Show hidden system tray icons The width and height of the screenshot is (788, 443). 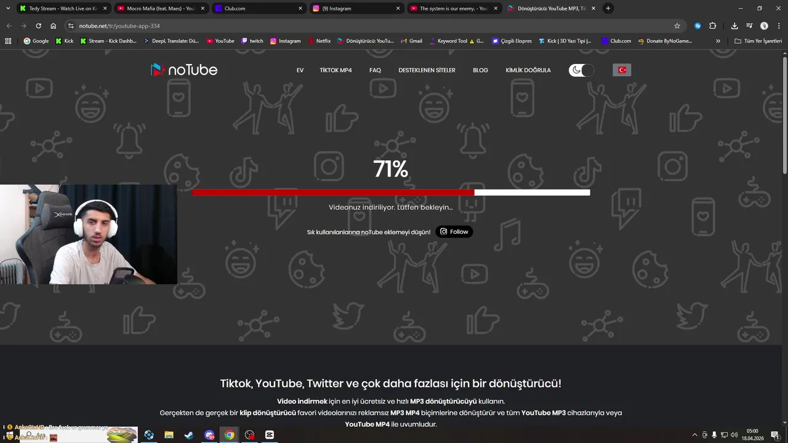(x=695, y=435)
